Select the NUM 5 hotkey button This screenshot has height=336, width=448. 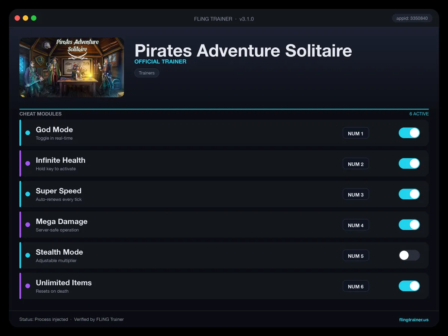356,256
